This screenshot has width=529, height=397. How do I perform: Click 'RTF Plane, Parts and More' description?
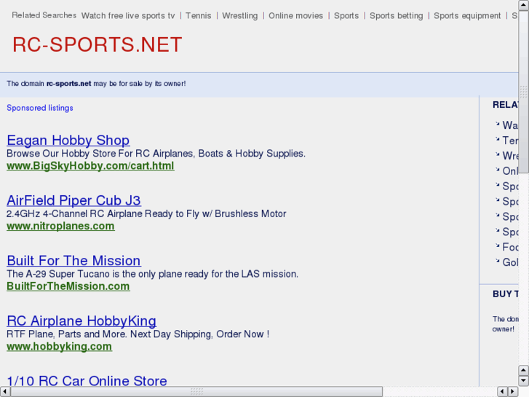tap(138, 334)
